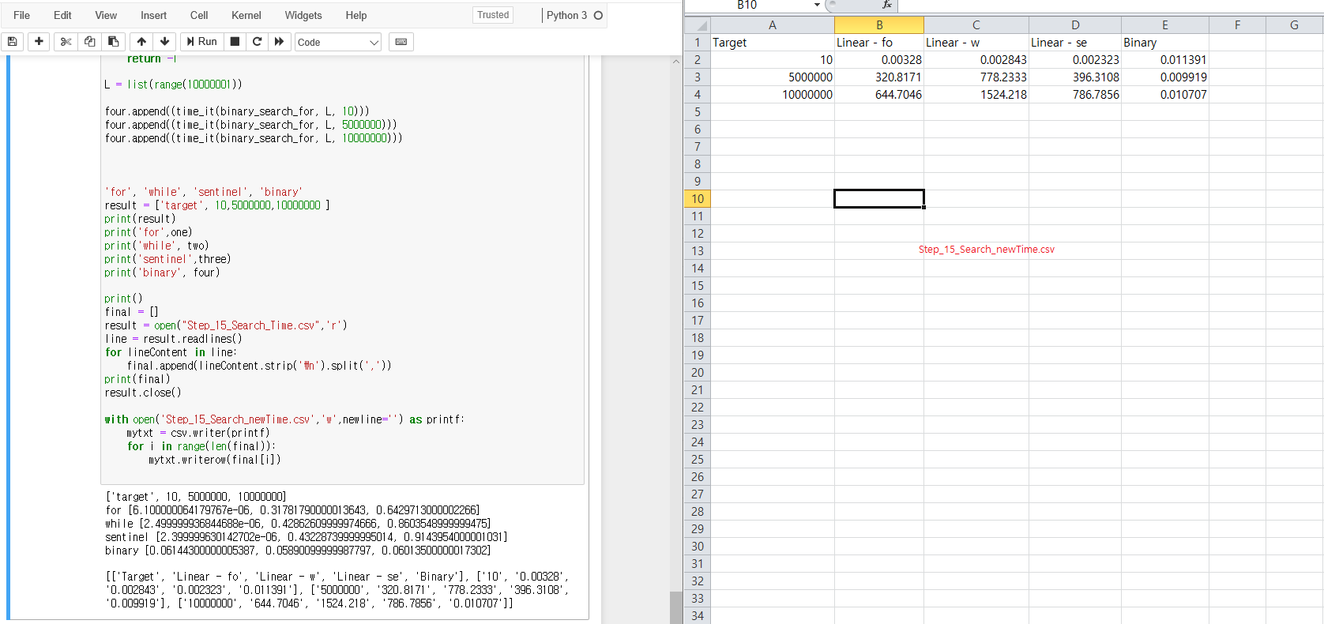Select cell with value 778.2333

pos(976,77)
